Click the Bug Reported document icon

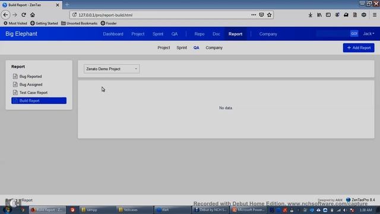click(x=15, y=77)
